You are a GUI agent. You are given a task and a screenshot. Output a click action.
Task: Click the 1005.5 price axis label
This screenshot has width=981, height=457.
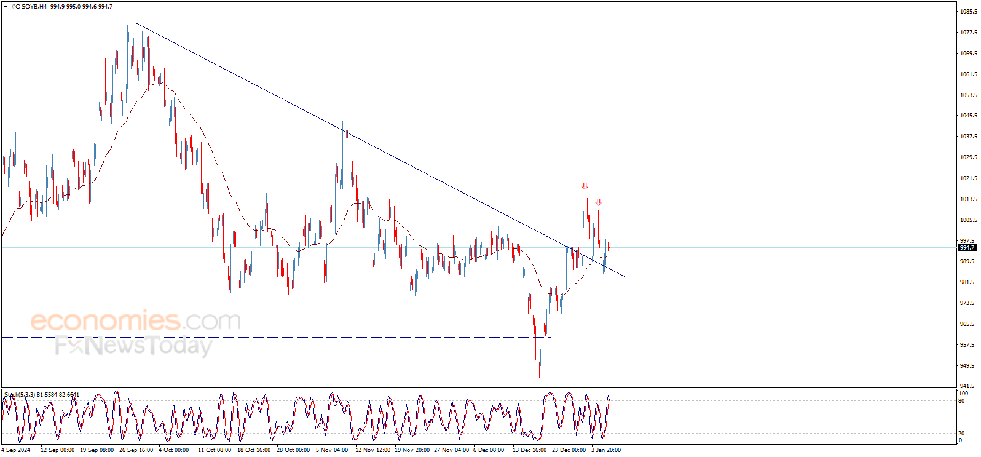pyautogui.click(x=969, y=220)
